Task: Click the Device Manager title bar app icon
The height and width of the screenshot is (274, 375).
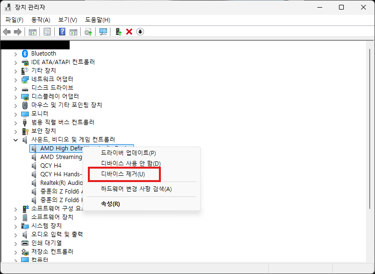Action: (x=8, y=7)
